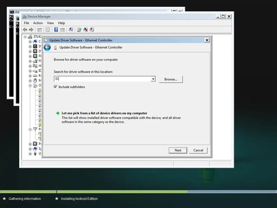This screenshot has width=277, height=208.
Task: Click the Installing Android Edition step label
Action: point(79,199)
